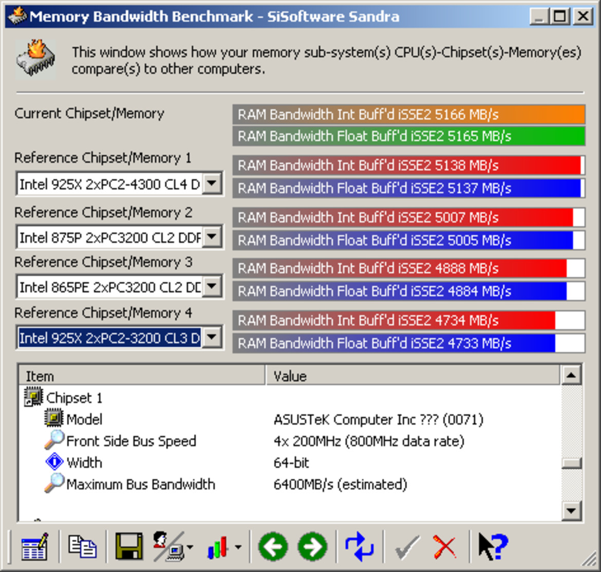The width and height of the screenshot is (601, 572).
Task: Open the Reference Chipset/Memory 2 dropdown arrow
Action: pyautogui.click(x=212, y=237)
